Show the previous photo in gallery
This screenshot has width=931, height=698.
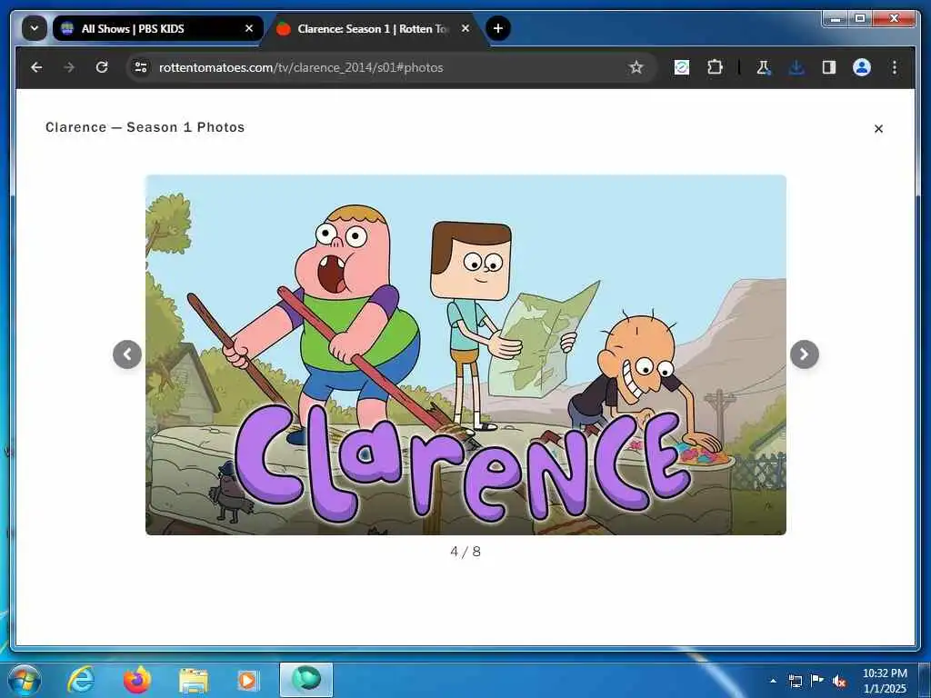tap(127, 354)
